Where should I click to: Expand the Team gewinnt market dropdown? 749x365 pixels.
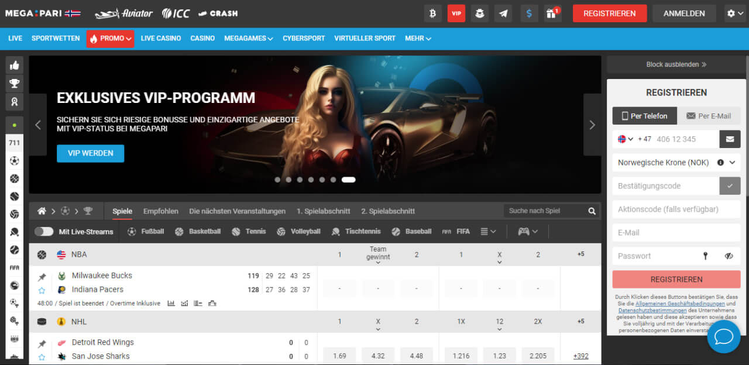(x=378, y=255)
